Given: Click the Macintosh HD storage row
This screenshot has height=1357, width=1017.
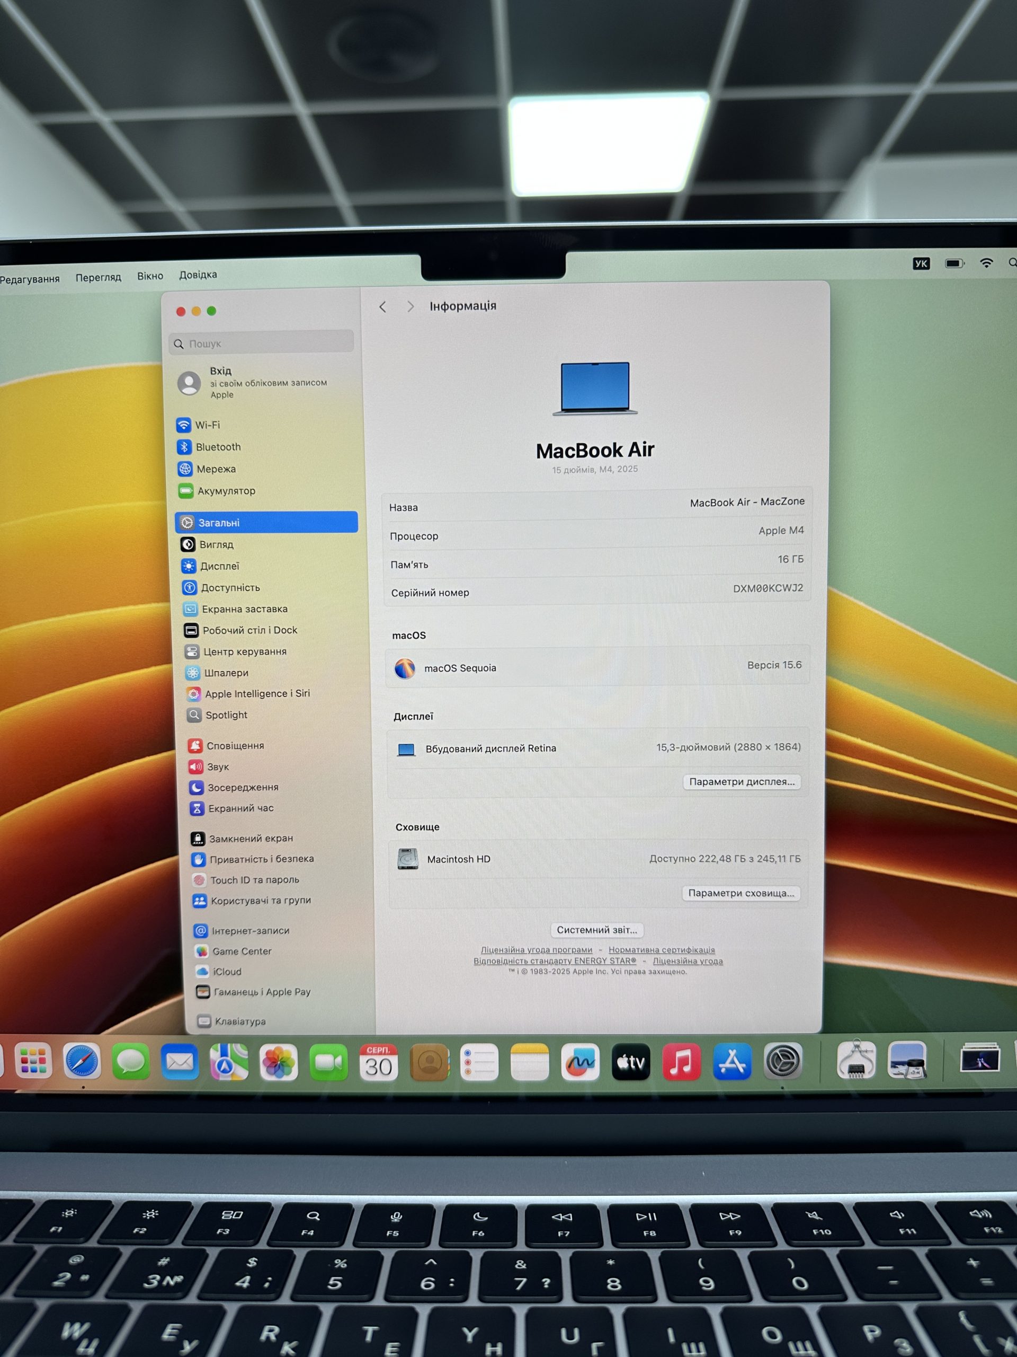Looking at the screenshot, I should click(599, 859).
